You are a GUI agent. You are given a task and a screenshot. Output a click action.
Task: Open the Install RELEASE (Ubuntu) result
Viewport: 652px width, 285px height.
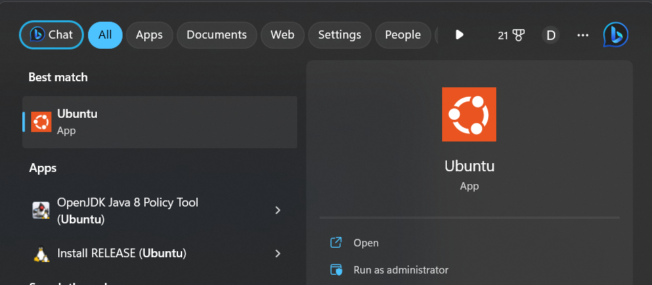click(160, 253)
